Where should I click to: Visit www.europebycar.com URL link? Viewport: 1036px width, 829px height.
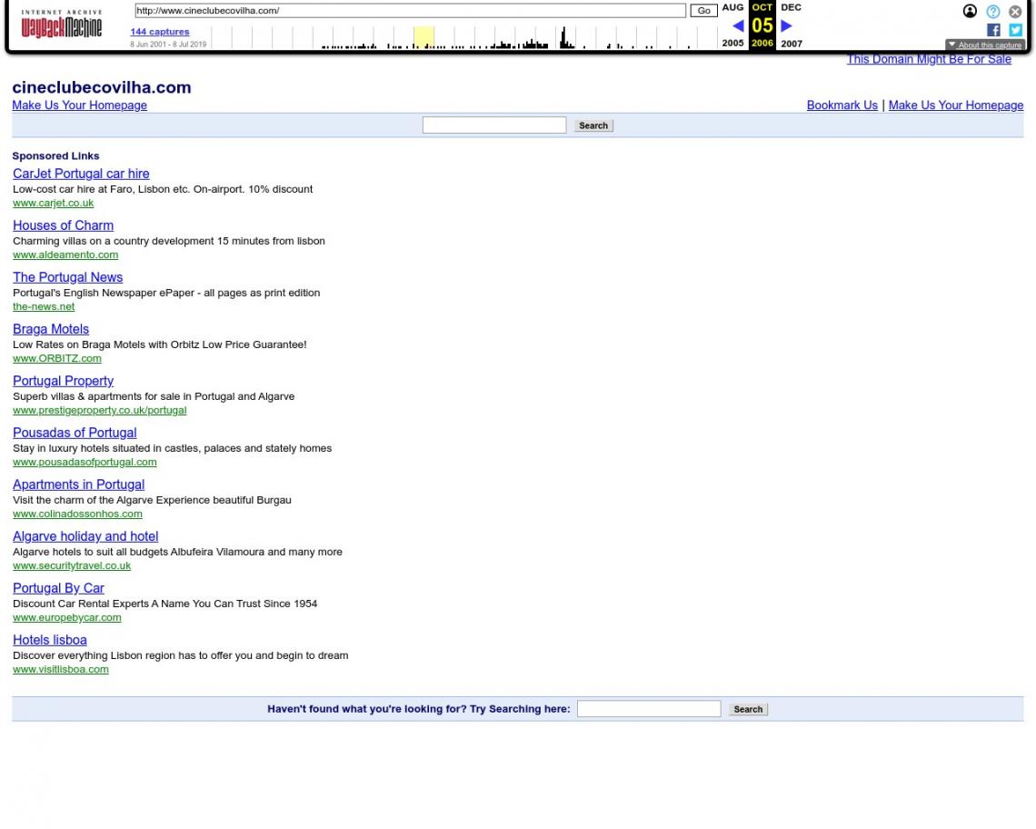tap(66, 617)
